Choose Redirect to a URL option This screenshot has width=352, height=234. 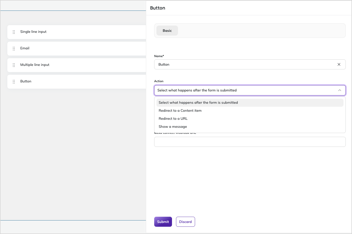click(250, 119)
